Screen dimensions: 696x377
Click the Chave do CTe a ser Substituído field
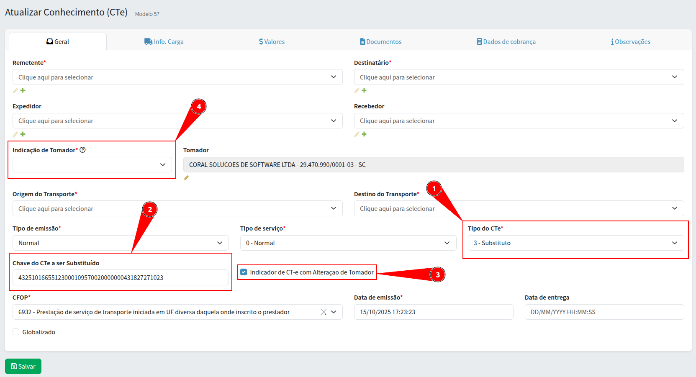click(x=121, y=278)
